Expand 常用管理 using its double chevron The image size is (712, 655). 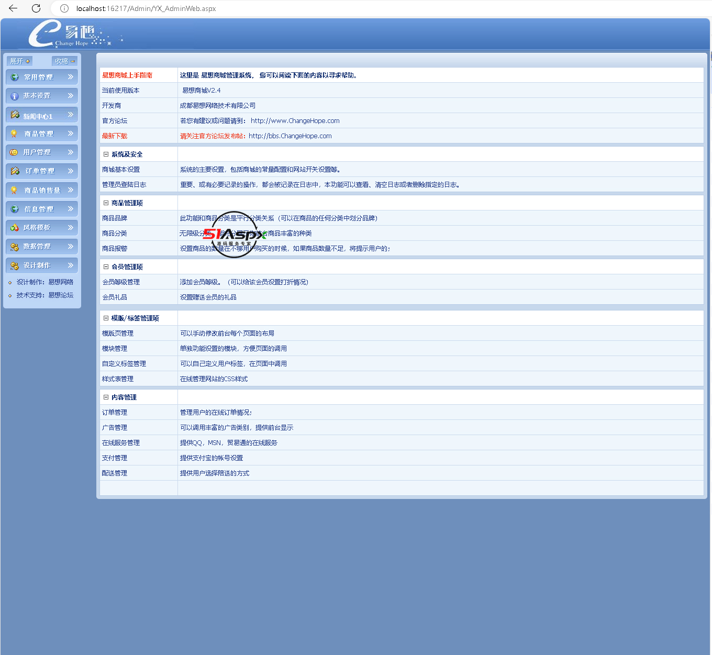coord(71,77)
